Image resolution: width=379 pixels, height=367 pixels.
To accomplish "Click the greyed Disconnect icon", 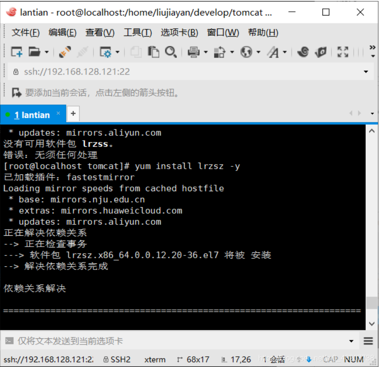I will click(82, 52).
